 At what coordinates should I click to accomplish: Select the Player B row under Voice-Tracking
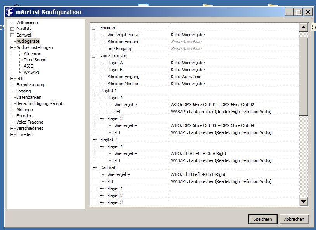tap(195, 70)
